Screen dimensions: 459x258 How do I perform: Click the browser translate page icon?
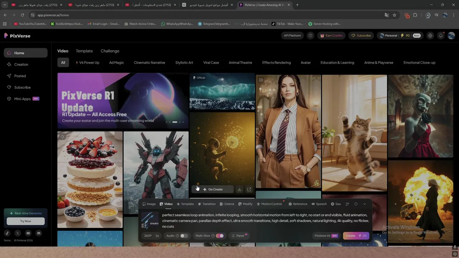coord(387,15)
